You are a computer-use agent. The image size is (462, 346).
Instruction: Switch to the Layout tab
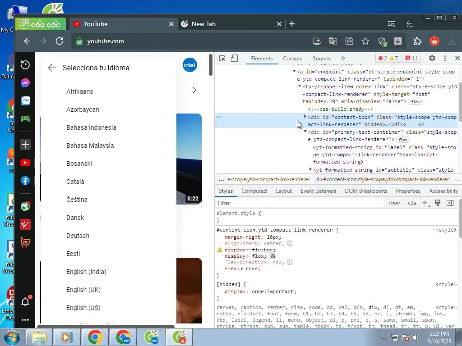284,191
